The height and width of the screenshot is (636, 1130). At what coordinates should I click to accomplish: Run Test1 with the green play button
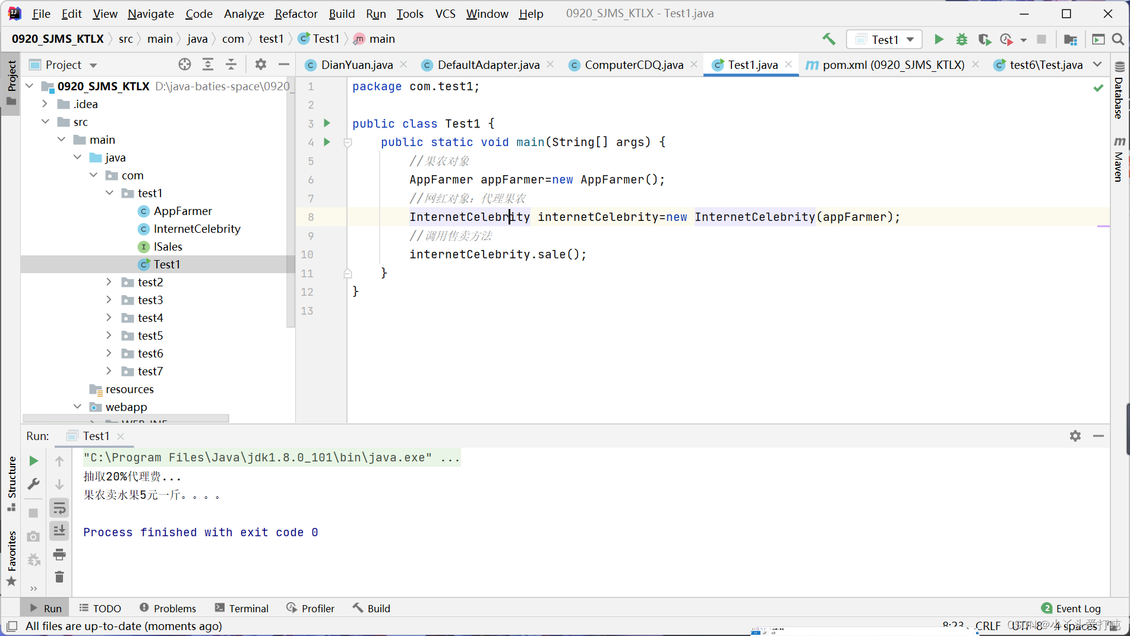pos(939,39)
